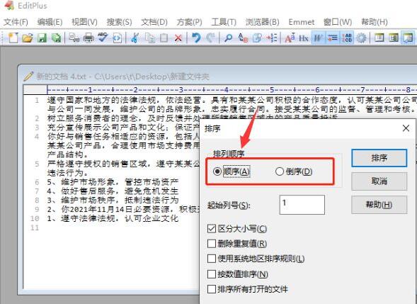The width and height of the screenshot is (417, 304).
Task: Open the 文档(D) menu
Action: tap(154, 22)
